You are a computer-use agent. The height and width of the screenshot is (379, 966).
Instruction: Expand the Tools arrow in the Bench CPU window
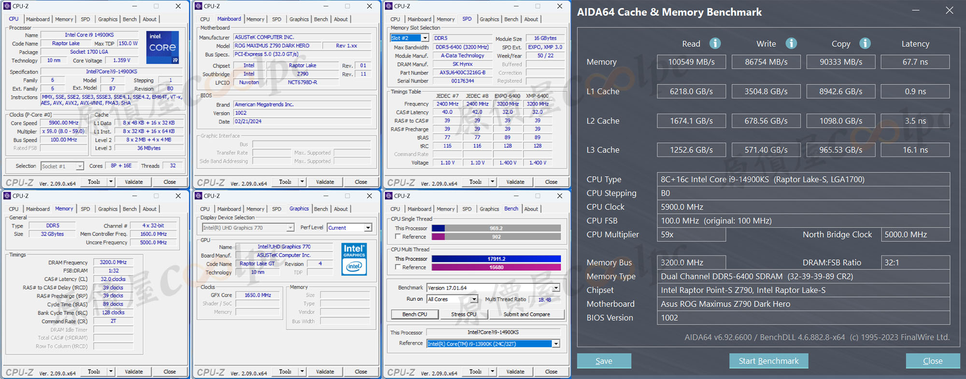[x=493, y=372]
